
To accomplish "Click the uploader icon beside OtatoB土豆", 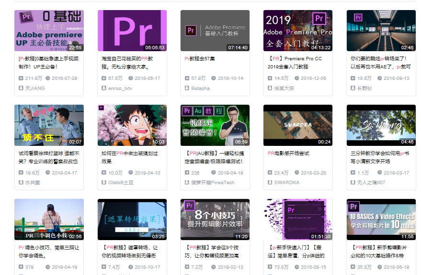I will [x=104, y=182].
